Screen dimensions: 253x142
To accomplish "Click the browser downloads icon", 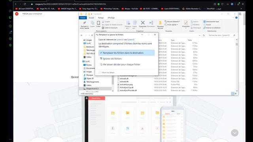I will click(x=238, y=4).
